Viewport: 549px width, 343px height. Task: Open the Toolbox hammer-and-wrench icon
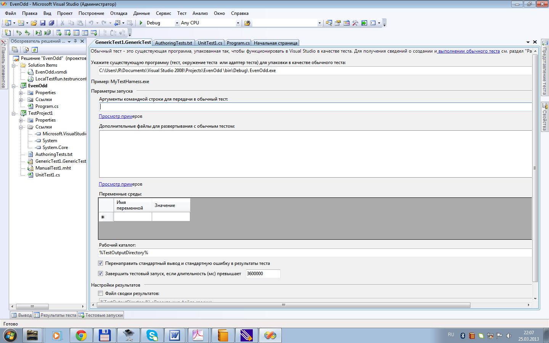[355, 23]
